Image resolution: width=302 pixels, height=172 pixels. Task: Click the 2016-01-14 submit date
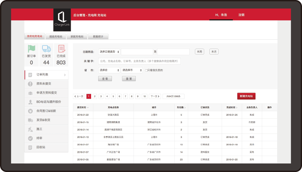point(83,130)
